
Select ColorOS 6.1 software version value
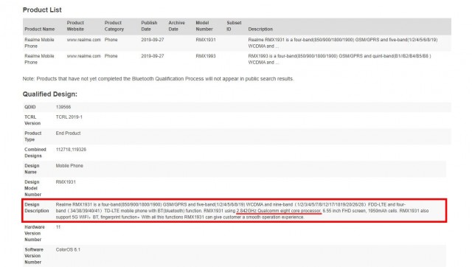(x=68, y=250)
